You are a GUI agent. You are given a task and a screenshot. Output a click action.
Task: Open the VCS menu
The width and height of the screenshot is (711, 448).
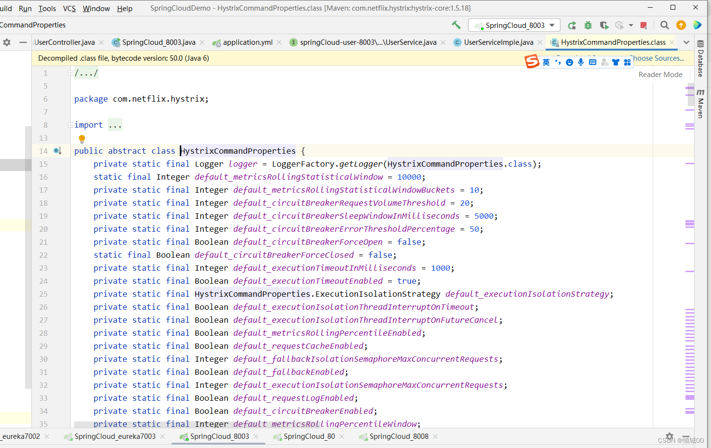pyautogui.click(x=69, y=8)
